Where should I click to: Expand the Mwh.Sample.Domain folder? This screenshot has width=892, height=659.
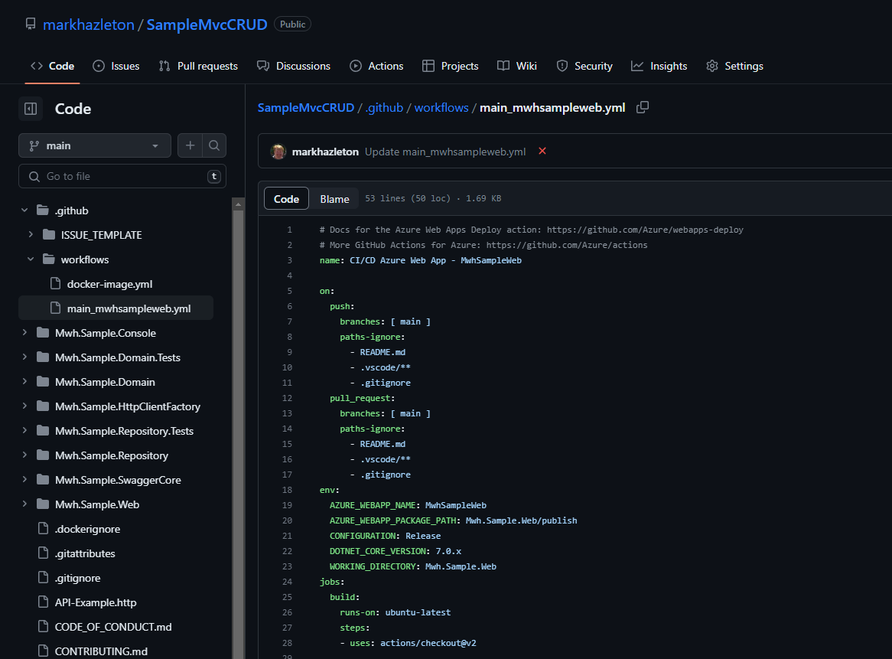coord(24,382)
